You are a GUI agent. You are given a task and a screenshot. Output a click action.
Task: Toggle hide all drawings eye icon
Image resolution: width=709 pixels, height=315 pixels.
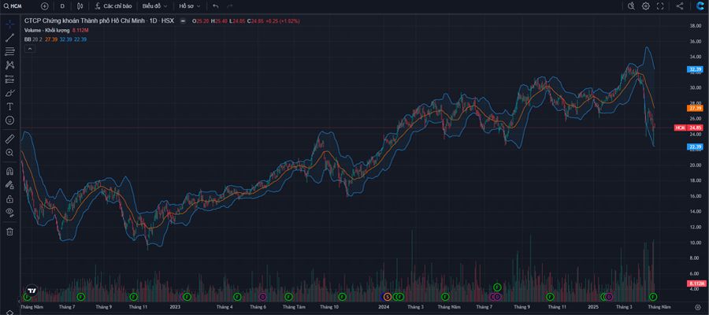click(x=10, y=212)
